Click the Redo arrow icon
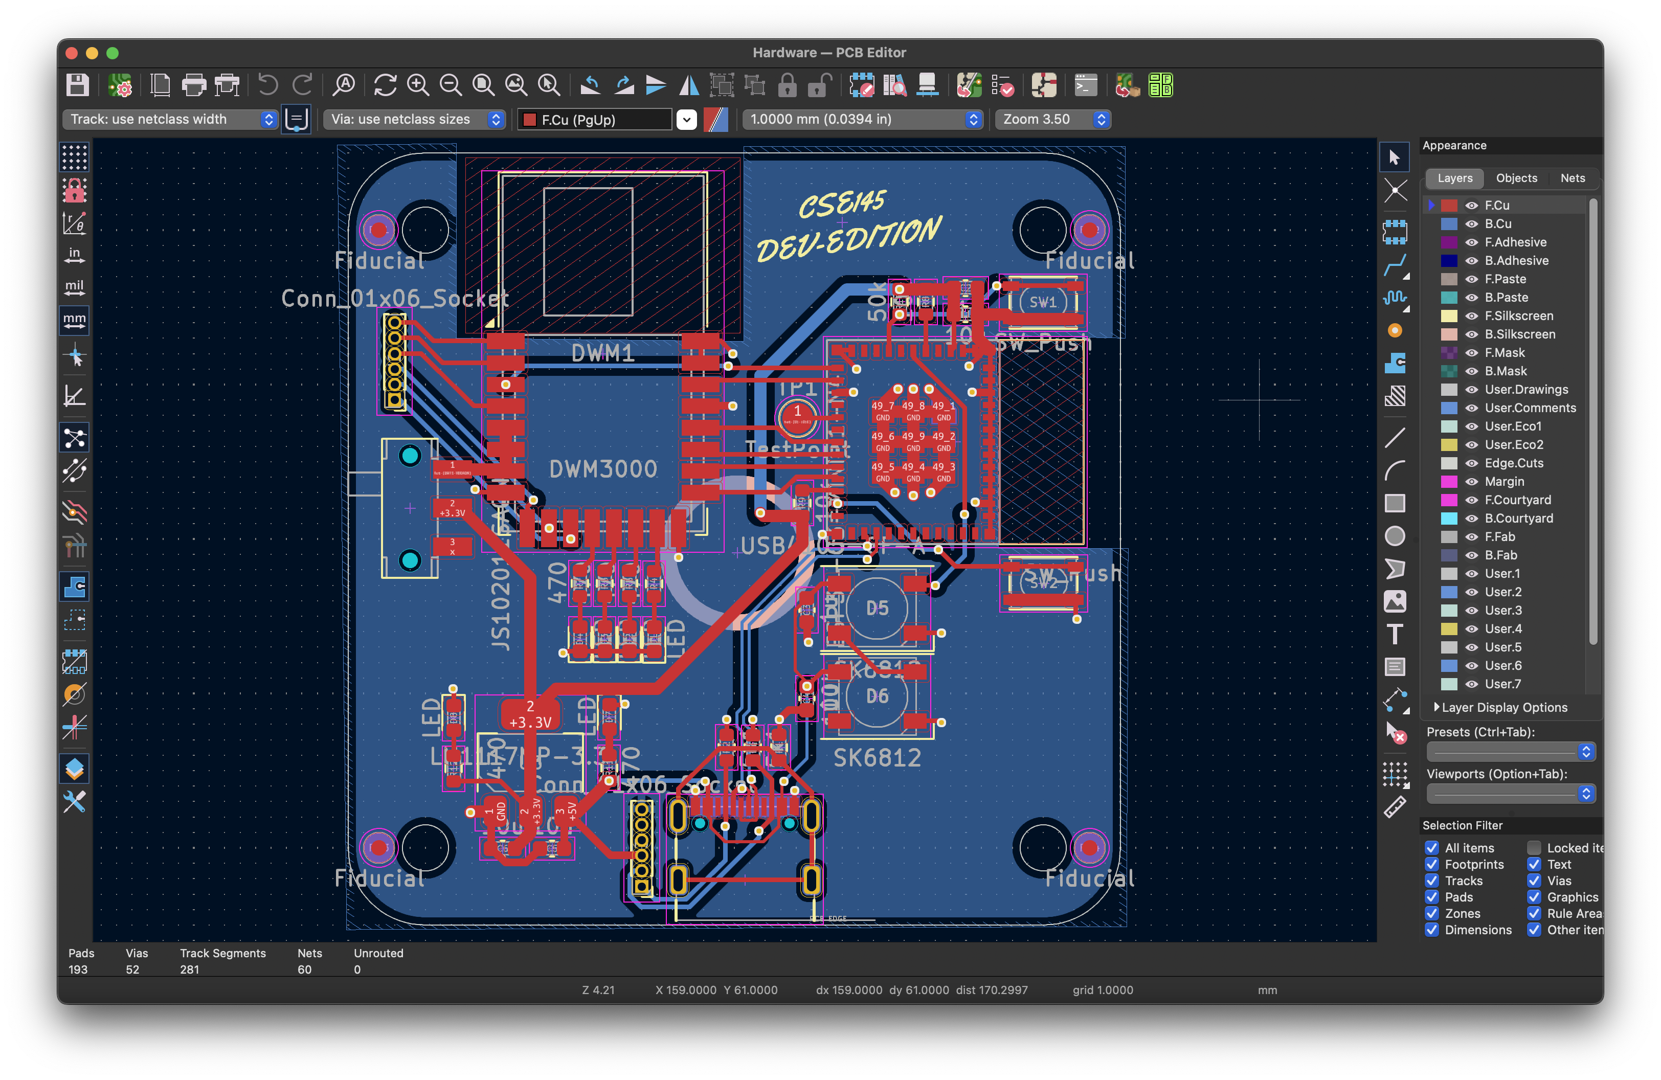Image resolution: width=1661 pixels, height=1080 pixels. (x=302, y=85)
